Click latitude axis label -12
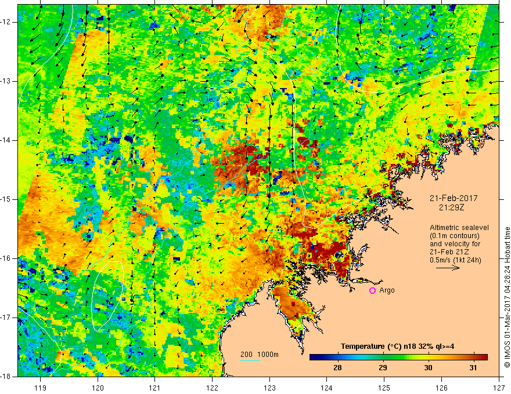The width and height of the screenshot is (511, 394). pos(6,22)
